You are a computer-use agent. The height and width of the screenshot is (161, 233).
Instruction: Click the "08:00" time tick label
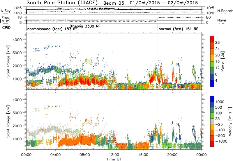85,155
